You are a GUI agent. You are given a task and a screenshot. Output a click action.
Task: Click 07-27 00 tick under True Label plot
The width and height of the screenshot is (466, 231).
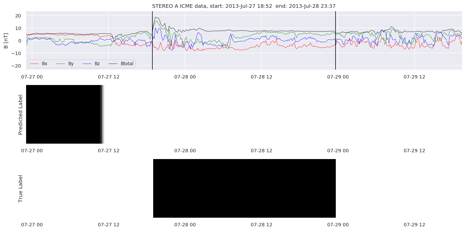coord(32,225)
